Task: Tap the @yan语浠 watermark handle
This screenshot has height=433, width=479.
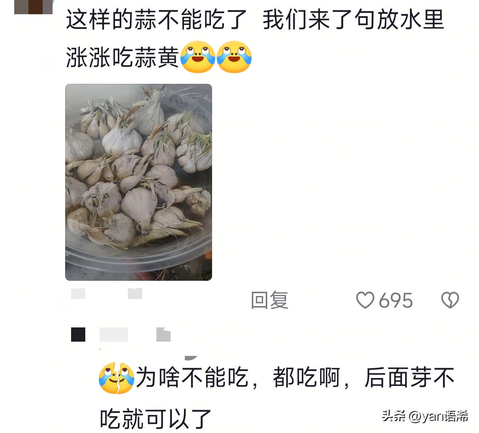Action: click(438, 416)
